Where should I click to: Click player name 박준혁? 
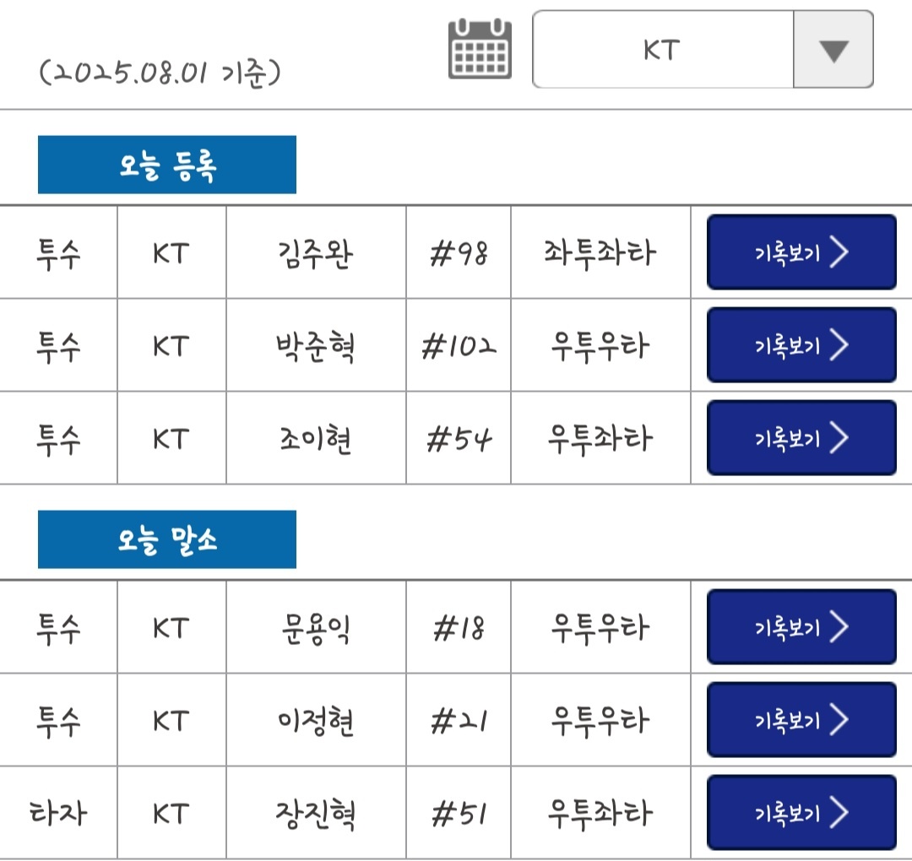click(x=315, y=345)
